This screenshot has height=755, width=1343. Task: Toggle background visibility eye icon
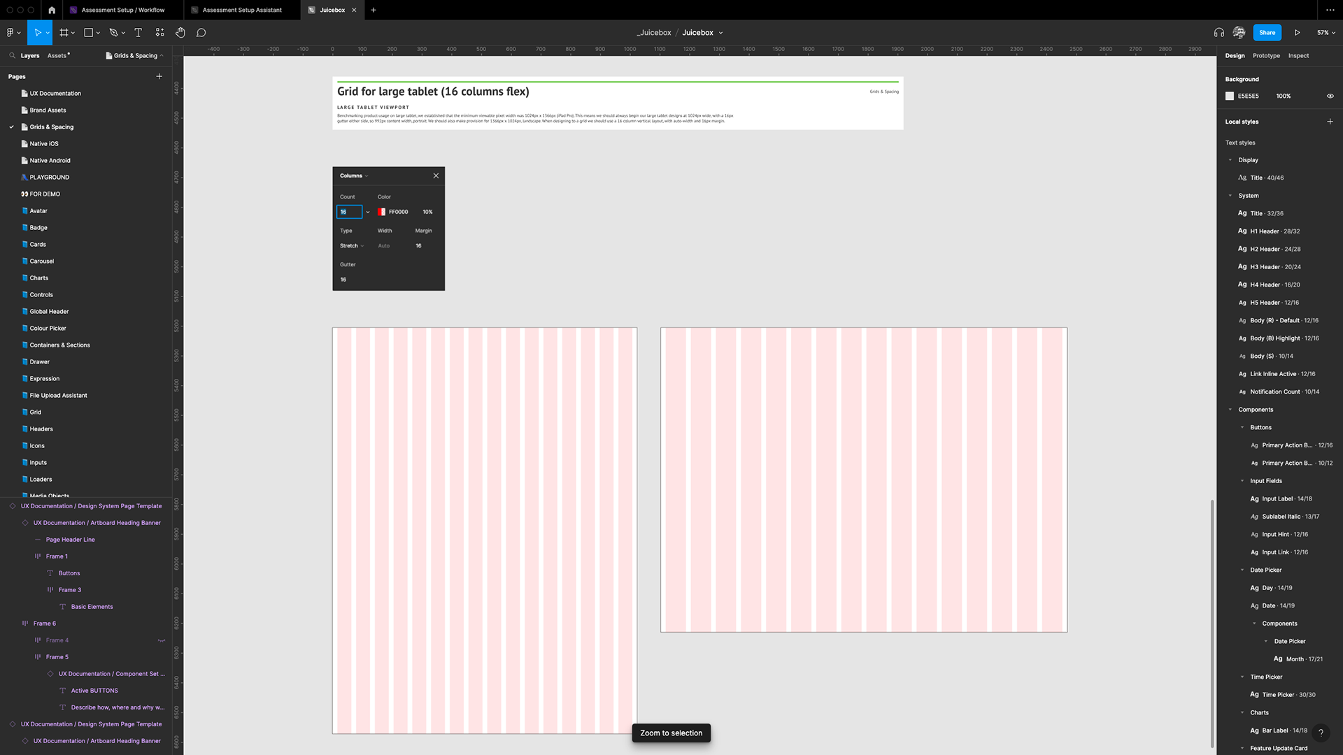[x=1330, y=96]
